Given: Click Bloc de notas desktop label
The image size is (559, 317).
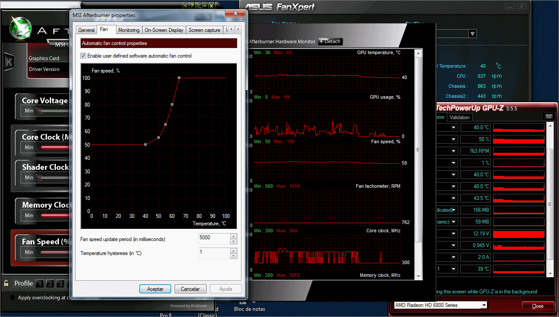Looking at the screenshot, I should 249,309.
